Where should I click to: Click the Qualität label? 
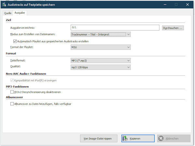tap(15, 66)
